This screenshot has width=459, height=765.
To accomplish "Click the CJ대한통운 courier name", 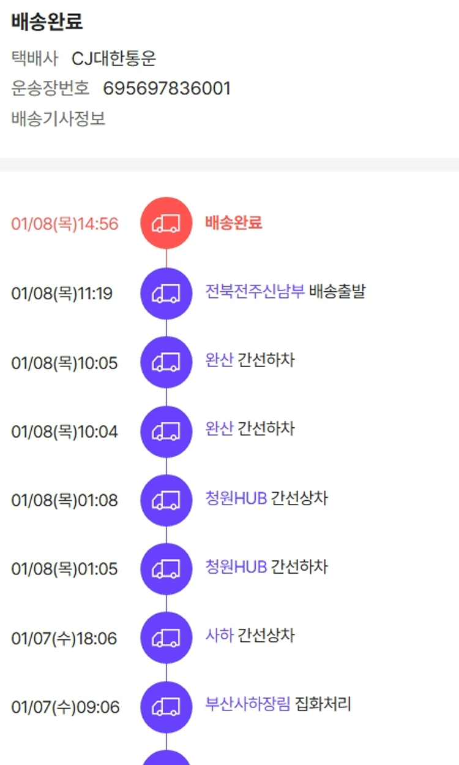I will tap(114, 58).
